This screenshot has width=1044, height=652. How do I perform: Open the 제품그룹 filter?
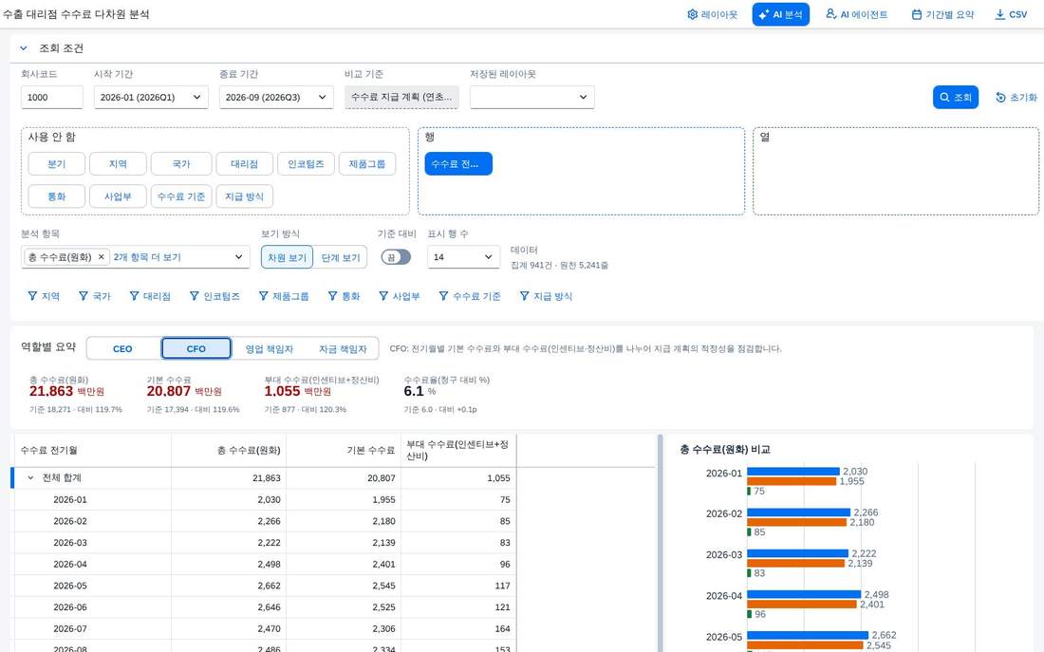284,296
